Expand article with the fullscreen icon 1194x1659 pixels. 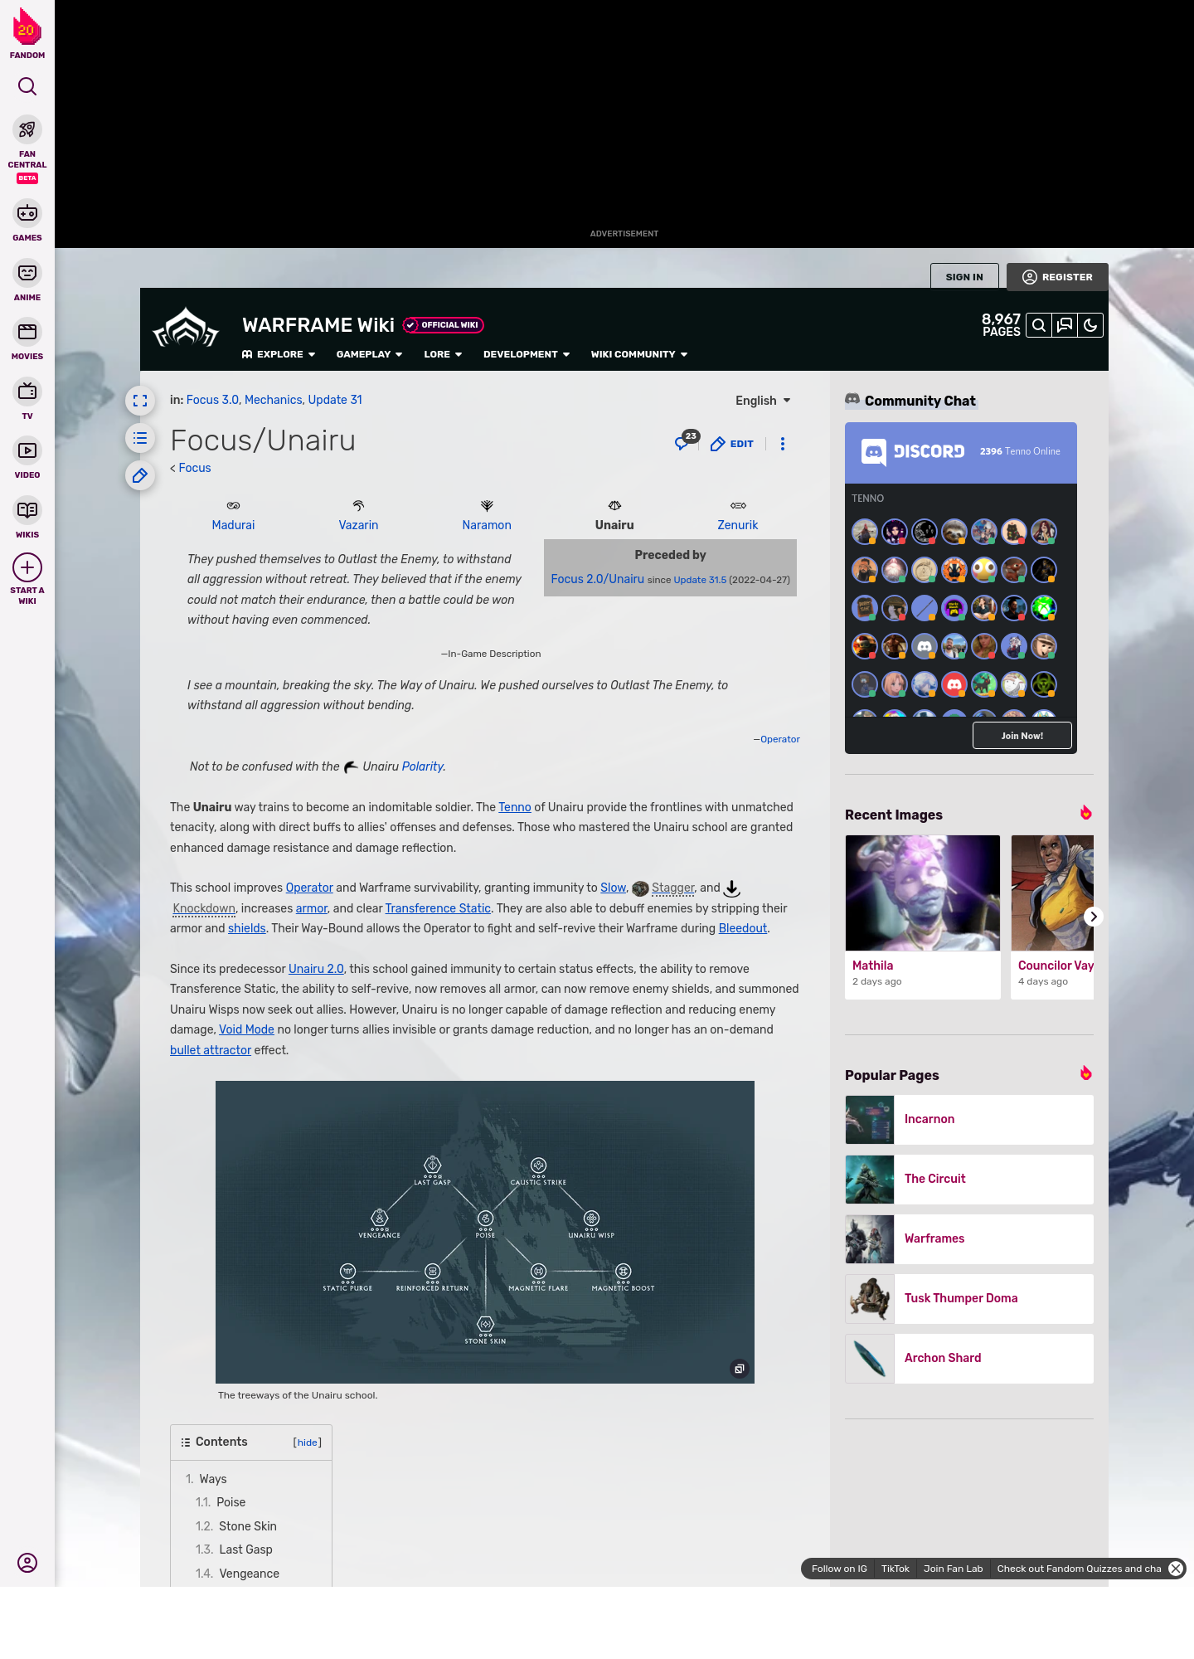[x=140, y=401]
